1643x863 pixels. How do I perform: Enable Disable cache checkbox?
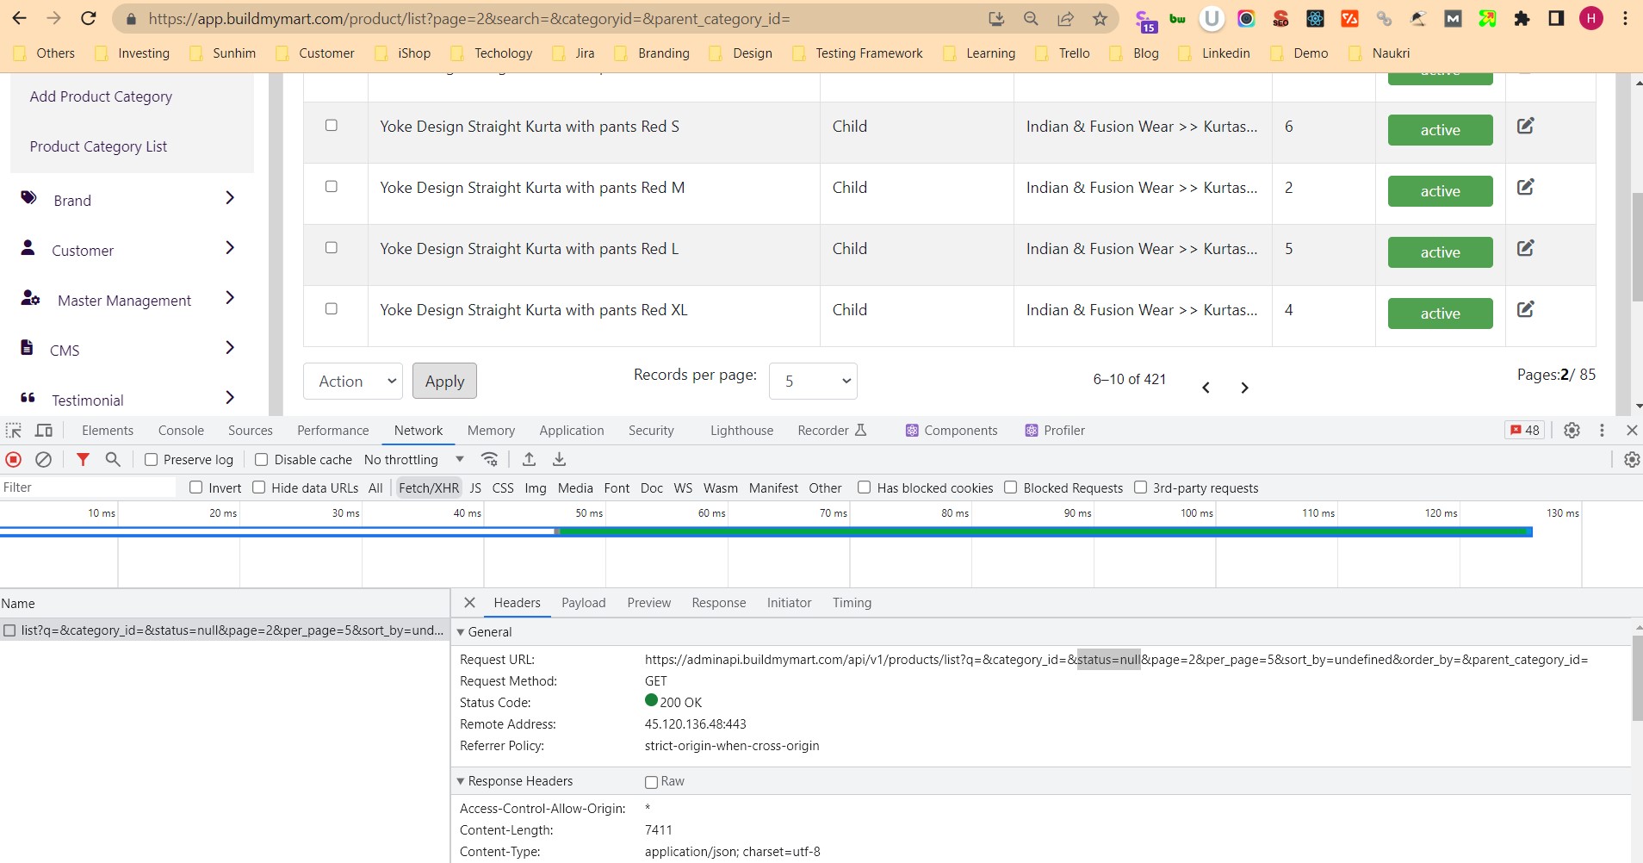click(262, 459)
